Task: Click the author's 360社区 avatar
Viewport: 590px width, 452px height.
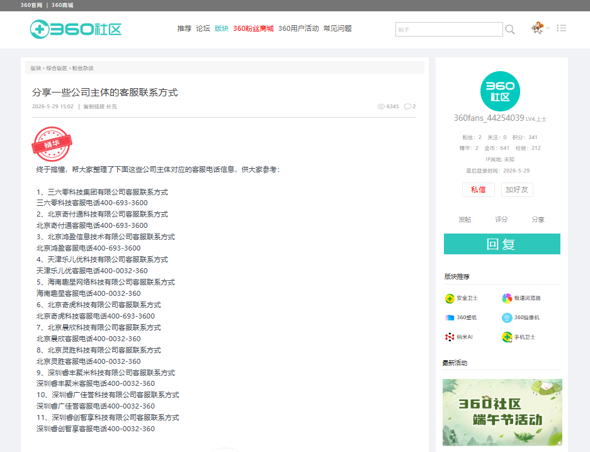Action: (500, 91)
